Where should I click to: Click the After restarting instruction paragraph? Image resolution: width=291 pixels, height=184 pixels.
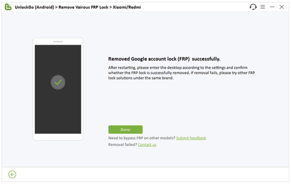point(181,73)
